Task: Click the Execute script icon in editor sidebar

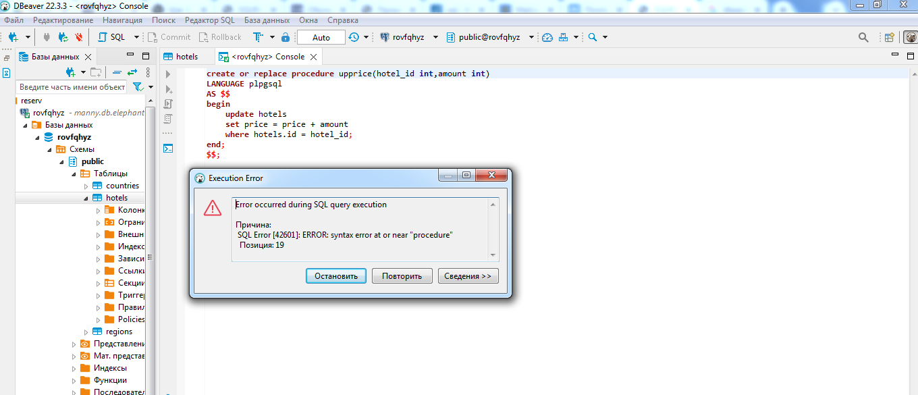Action: tap(169, 104)
